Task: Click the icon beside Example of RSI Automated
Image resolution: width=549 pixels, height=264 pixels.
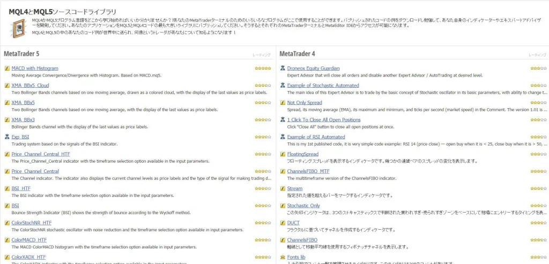Action: coord(283,137)
